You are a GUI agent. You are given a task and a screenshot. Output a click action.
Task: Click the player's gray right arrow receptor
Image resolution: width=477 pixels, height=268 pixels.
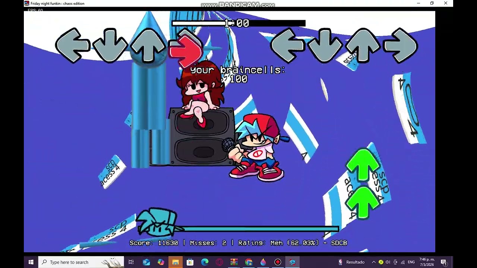tap(401, 45)
